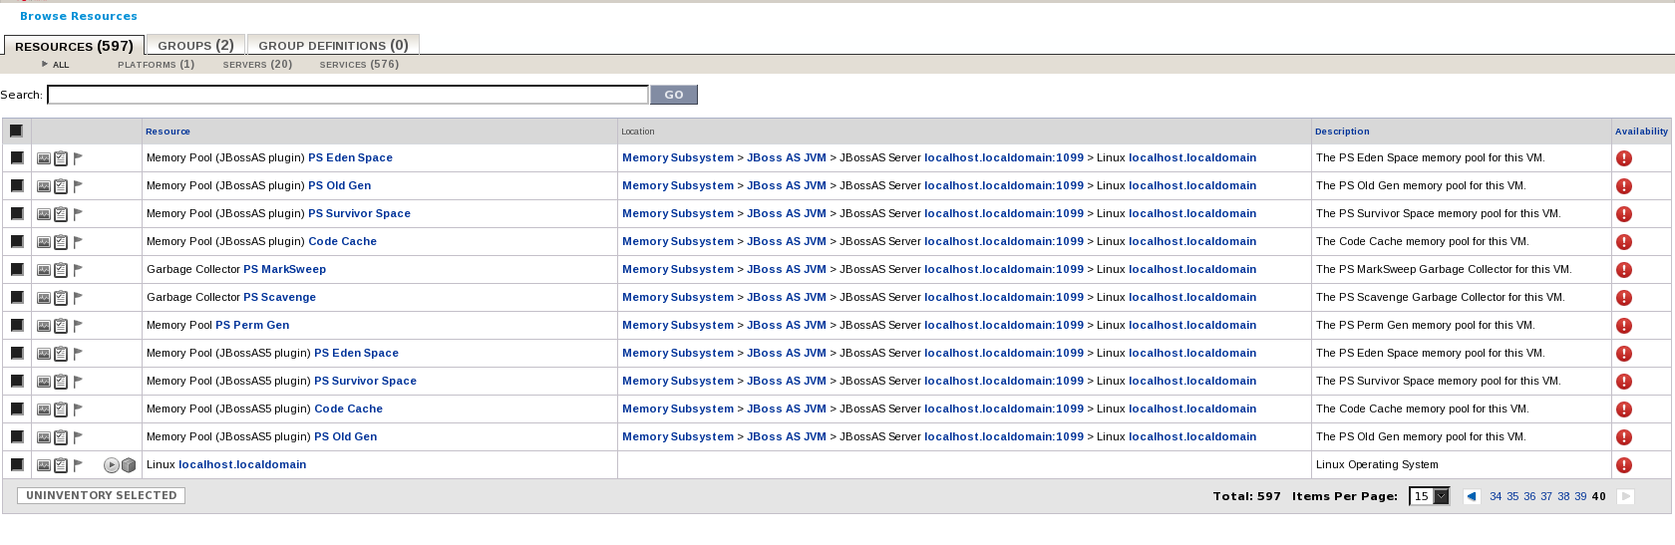
Task: Click the cube icon in the Linux row
Action: pos(129,465)
